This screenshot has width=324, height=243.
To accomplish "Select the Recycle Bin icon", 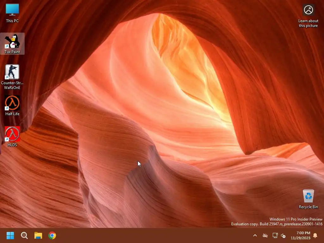I will pyautogui.click(x=308, y=199).
